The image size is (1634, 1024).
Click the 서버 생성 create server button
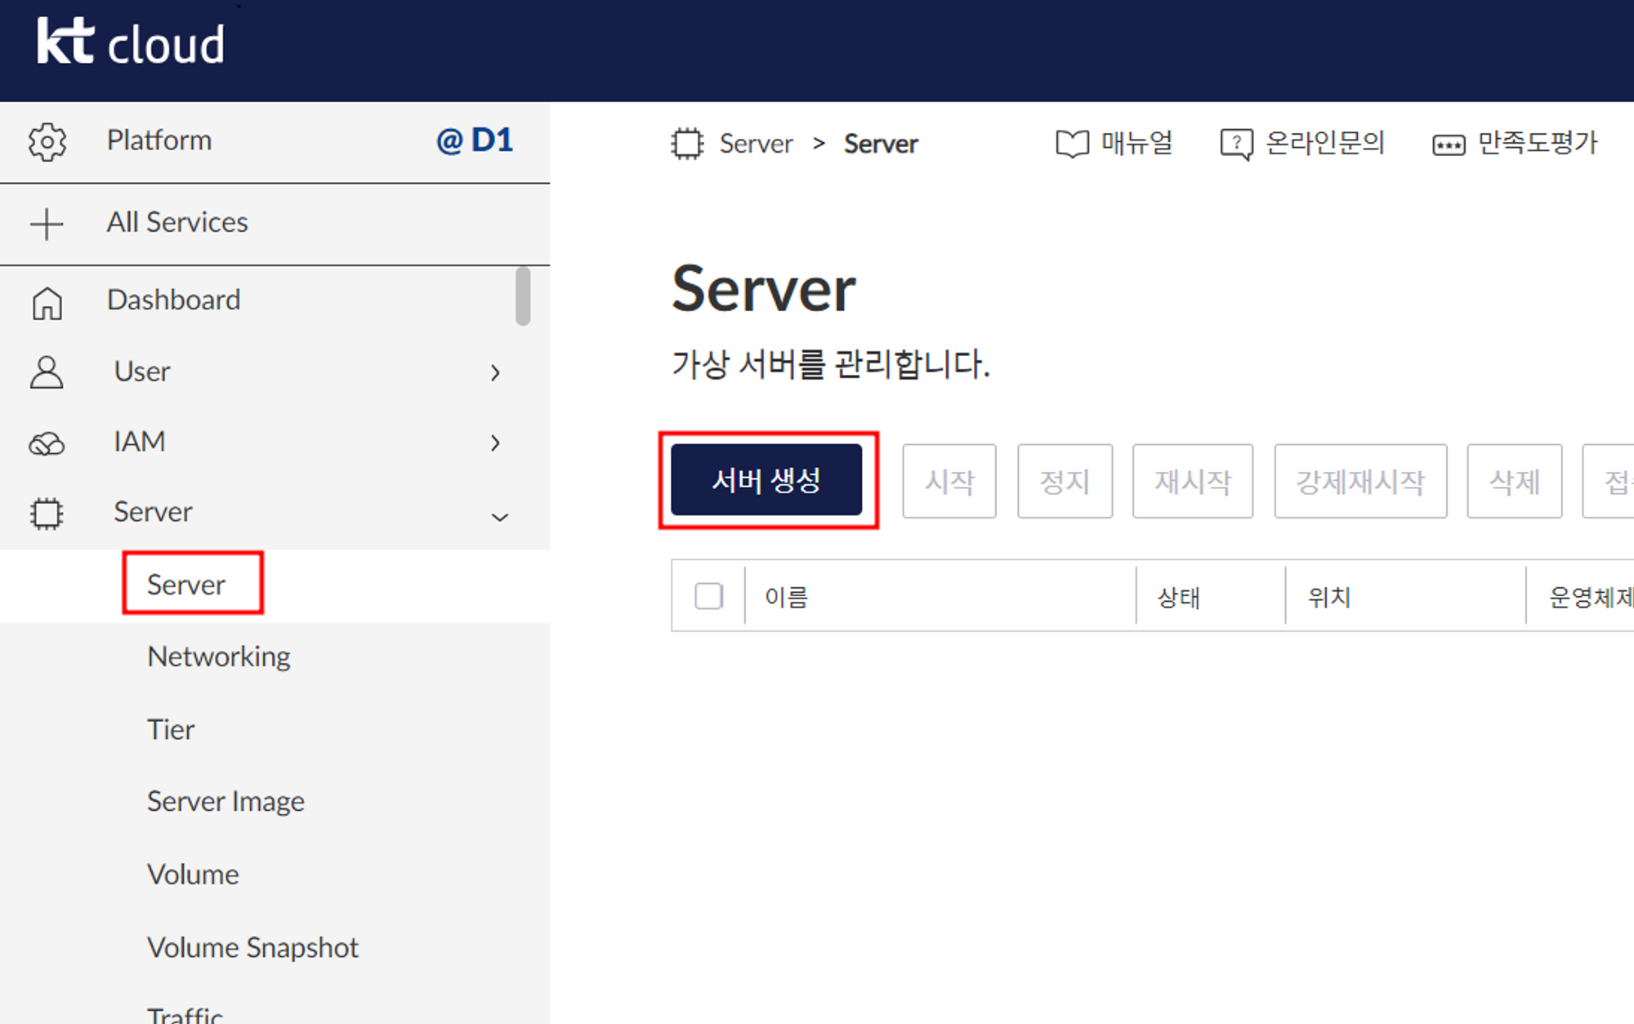[x=766, y=480]
